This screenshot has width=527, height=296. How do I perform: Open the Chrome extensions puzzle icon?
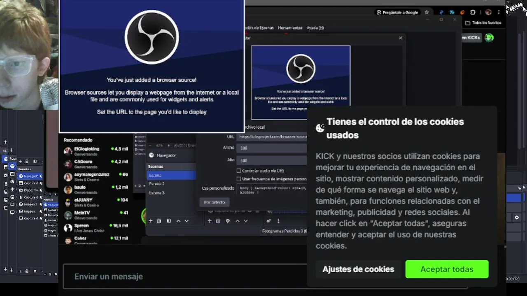tap(473, 12)
